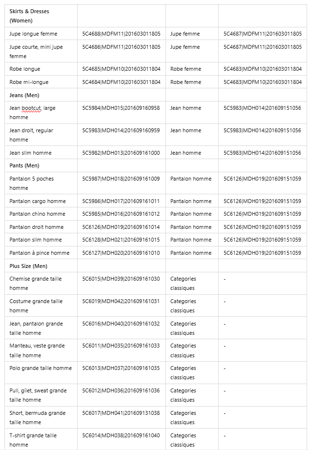Click the "Robe mi-longue" row label
The width and height of the screenshot is (310, 450).
coord(29,82)
